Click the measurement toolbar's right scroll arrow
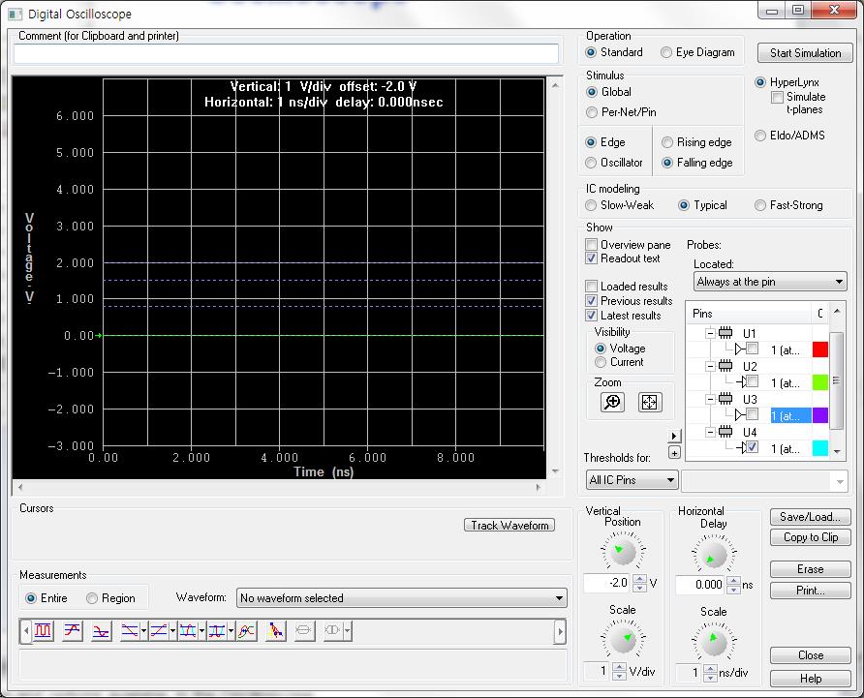Image resolution: width=864 pixels, height=698 pixels. [x=560, y=631]
